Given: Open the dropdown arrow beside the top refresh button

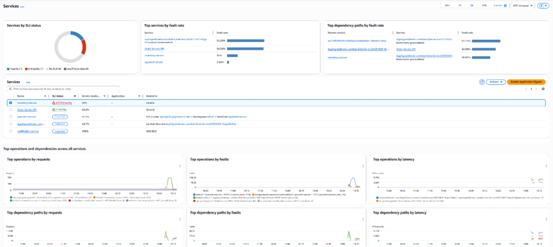Looking at the screenshot, I should [x=545, y=5].
